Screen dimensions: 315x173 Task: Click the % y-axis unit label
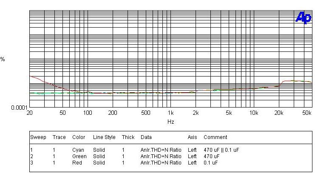tap(3, 59)
